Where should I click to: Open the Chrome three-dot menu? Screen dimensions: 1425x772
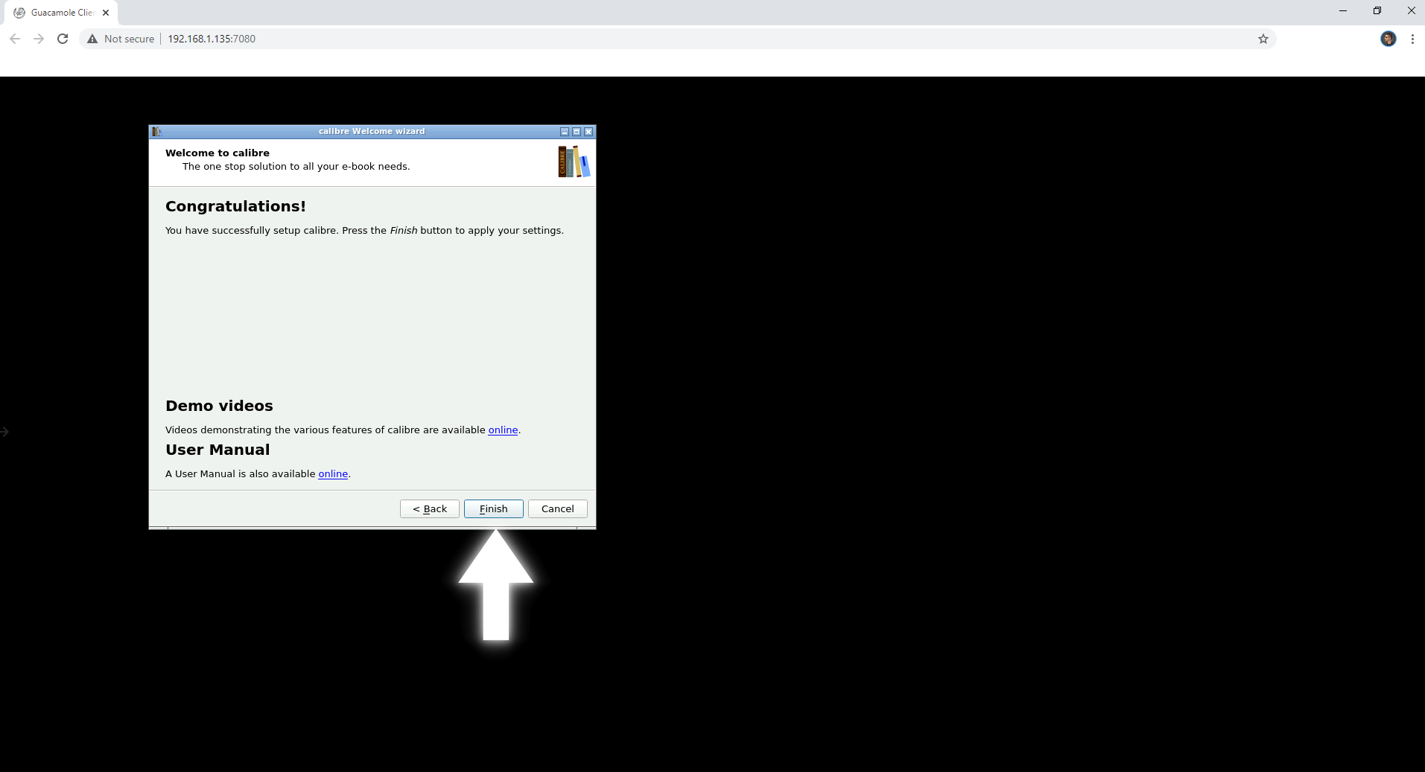pos(1412,39)
